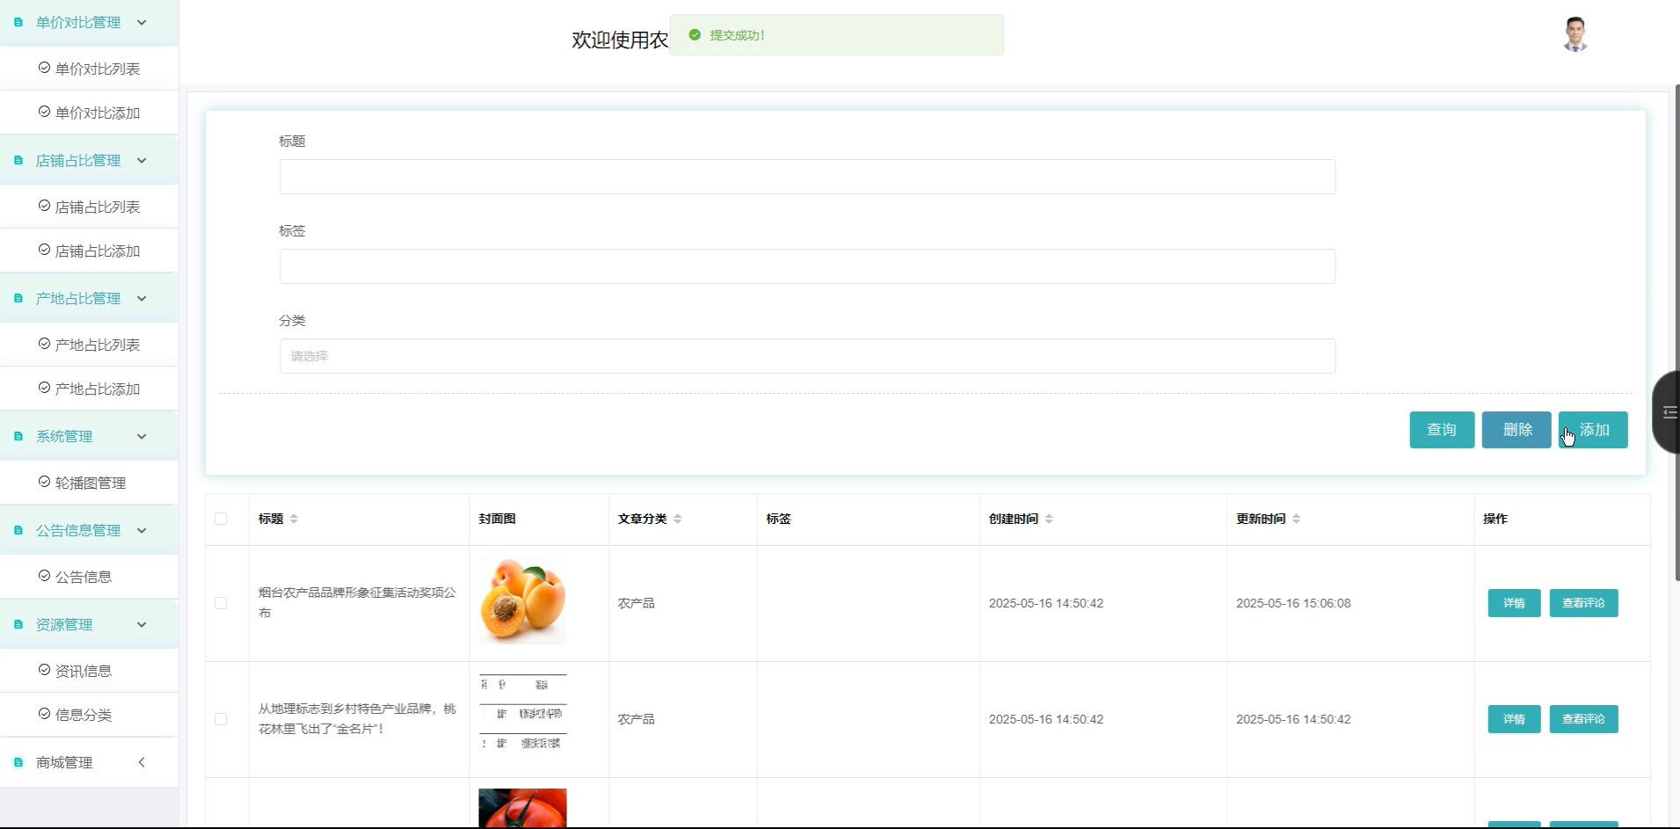The width and height of the screenshot is (1680, 829).
Task: Click the 店铺占比管理 document icon
Action: 18,160
